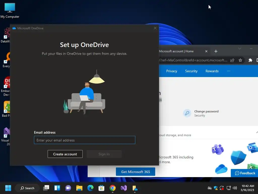Click the Change password link
The width and height of the screenshot is (258, 194).
(206, 111)
